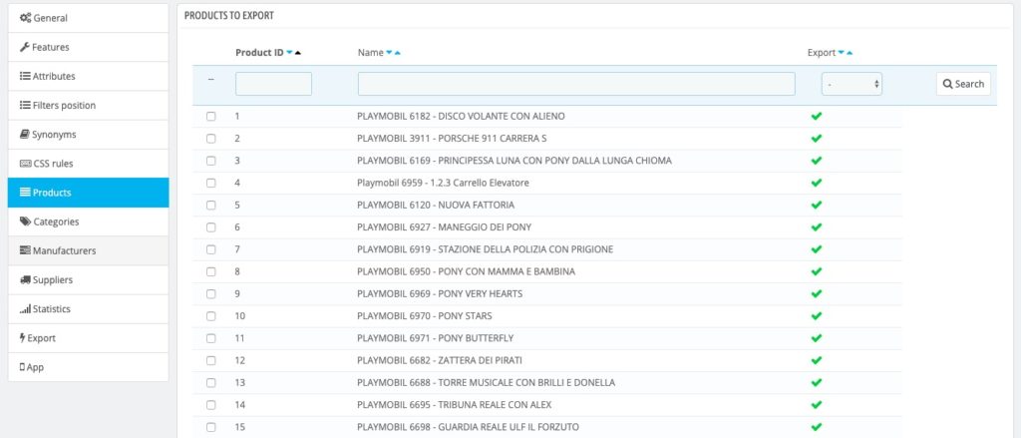Toggle export checkmark for ZATTERA DEI PIRATI
1021x438 pixels.
[817, 360]
